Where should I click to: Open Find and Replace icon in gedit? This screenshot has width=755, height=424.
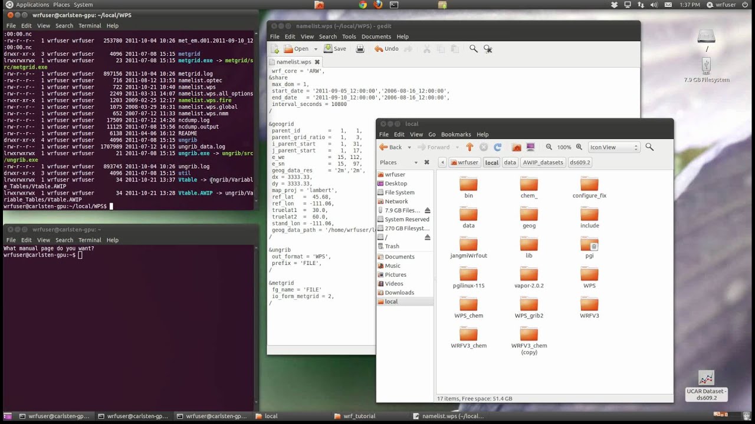pyautogui.click(x=488, y=49)
